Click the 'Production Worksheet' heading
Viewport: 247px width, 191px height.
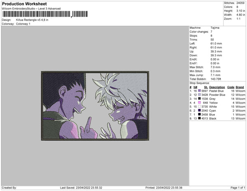pyautogui.click(x=24, y=4)
